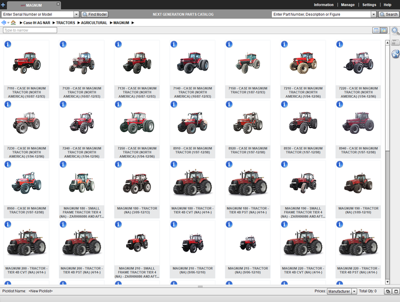Expand the arrow before TRACTORS breadcrumb
The width and height of the screenshot is (400, 302).
(54, 23)
